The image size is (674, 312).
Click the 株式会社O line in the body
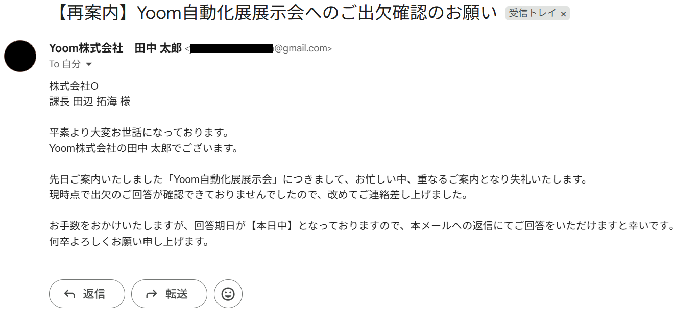[70, 87]
